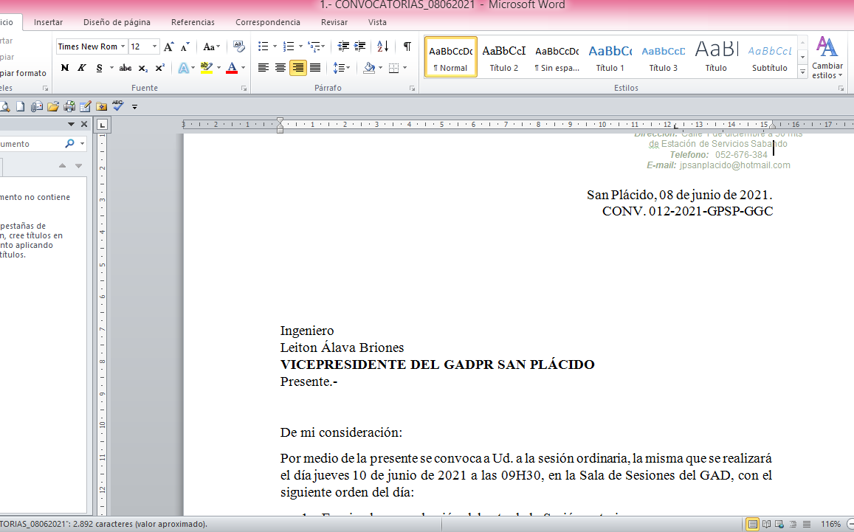This screenshot has height=532, width=854.
Task: Click the show paragraph marks (¶) icon
Action: [407, 46]
